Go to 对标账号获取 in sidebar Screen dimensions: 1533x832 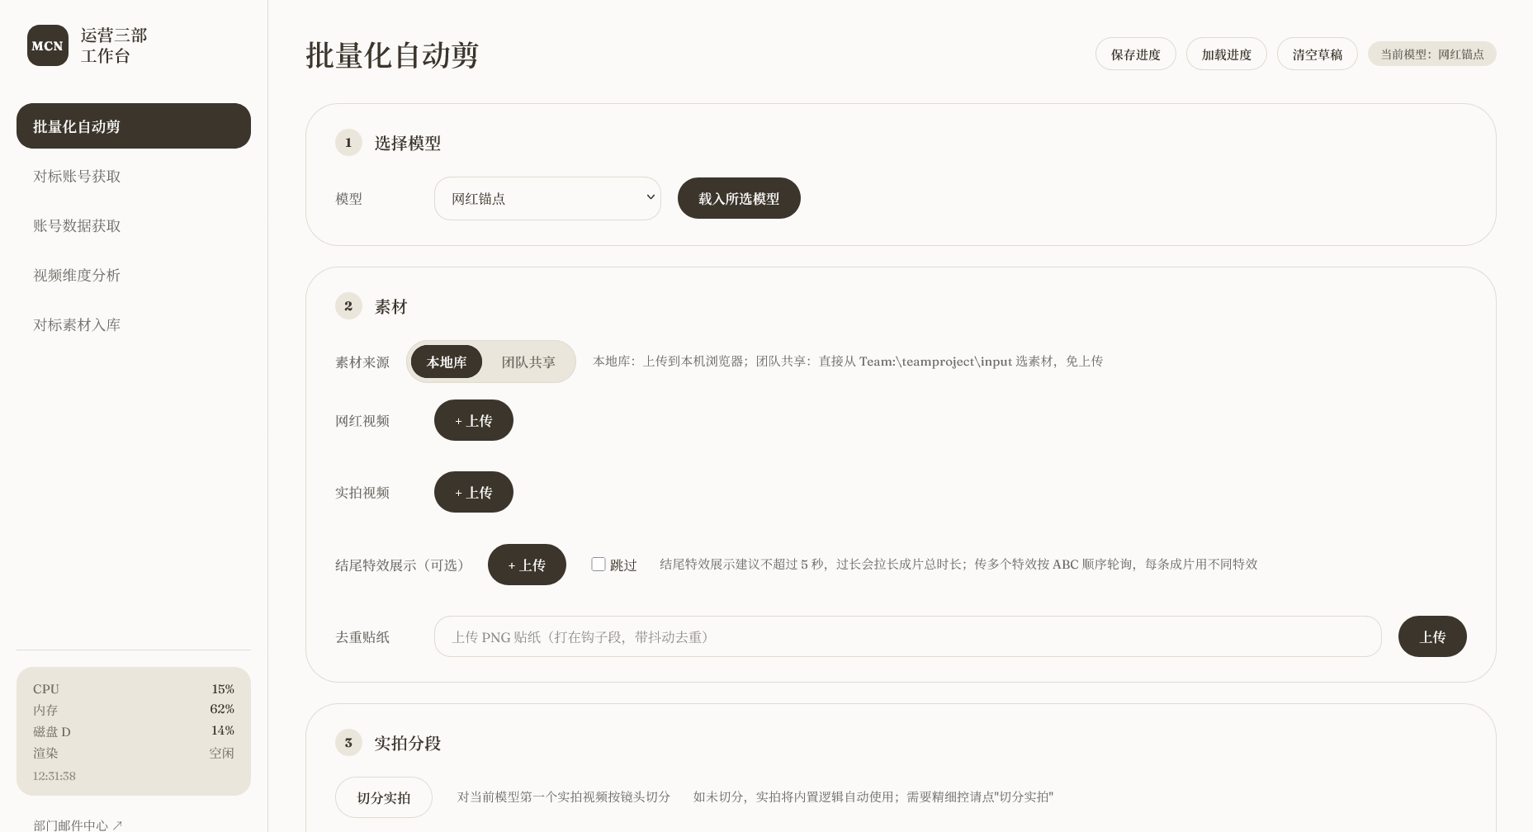coord(134,176)
